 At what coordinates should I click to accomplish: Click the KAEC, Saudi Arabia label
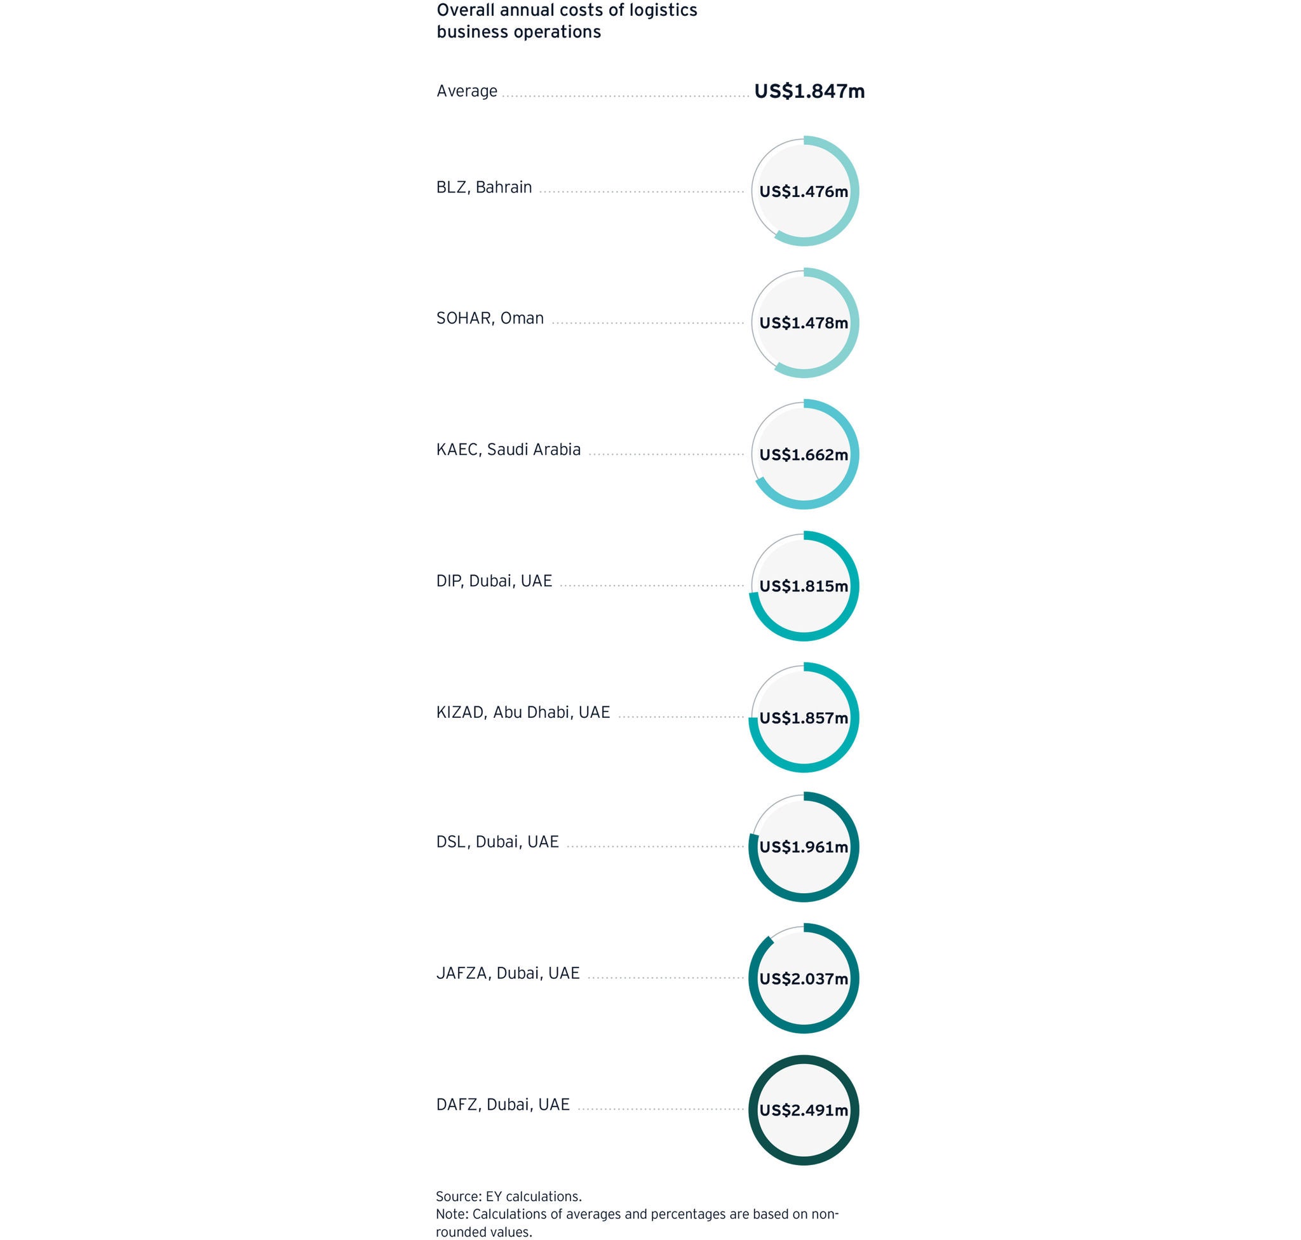[x=508, y=450]
